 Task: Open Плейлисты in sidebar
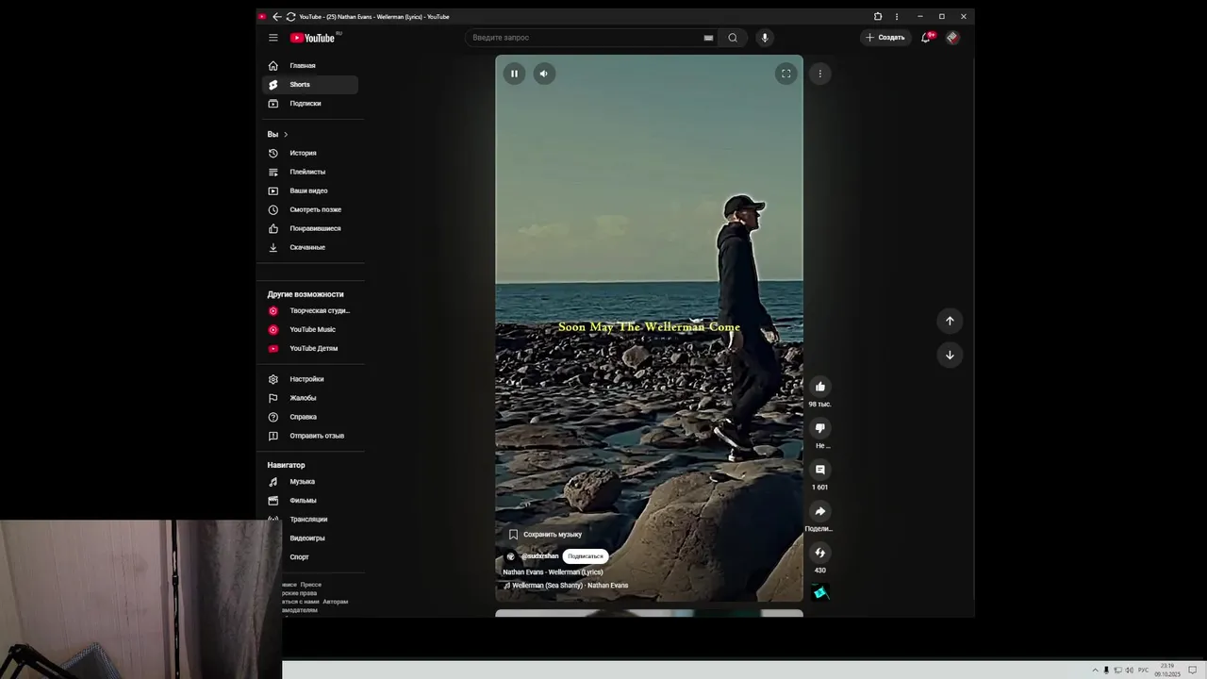pyautogui.click(x=310, y=172)
